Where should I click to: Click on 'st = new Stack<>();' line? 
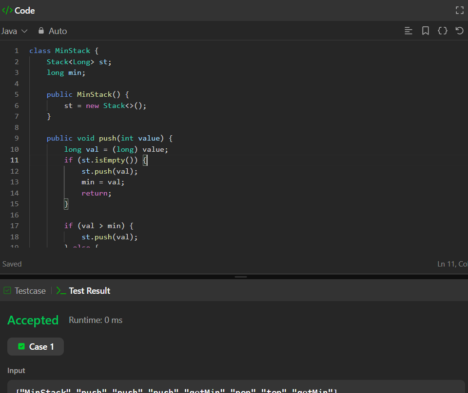point(105,106)
